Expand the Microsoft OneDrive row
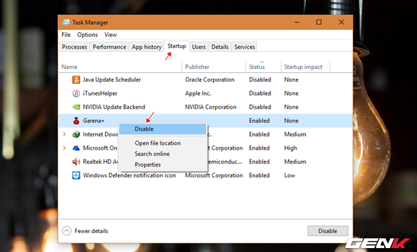417x252 pixels. (65, 148)
